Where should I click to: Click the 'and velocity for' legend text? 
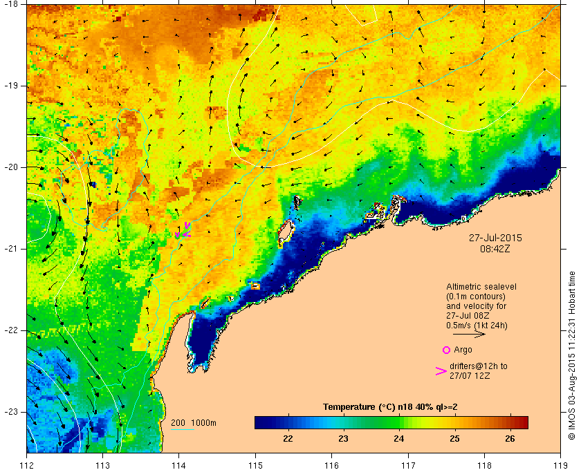[x=476, y=306]
